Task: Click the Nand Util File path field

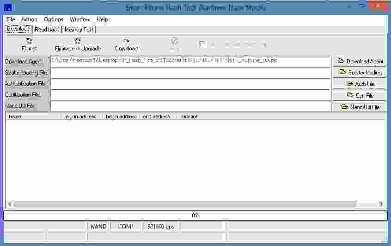Action: tap(190, 106)
